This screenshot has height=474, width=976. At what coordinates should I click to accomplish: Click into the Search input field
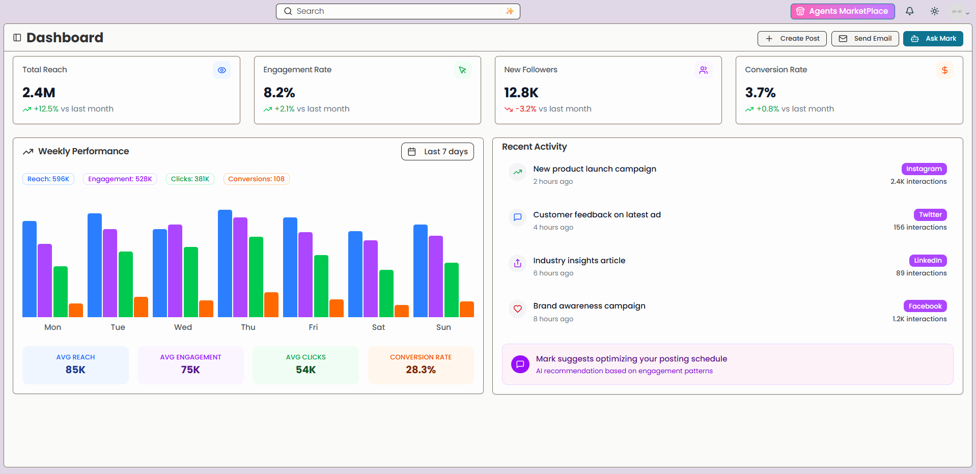(397, 11)
